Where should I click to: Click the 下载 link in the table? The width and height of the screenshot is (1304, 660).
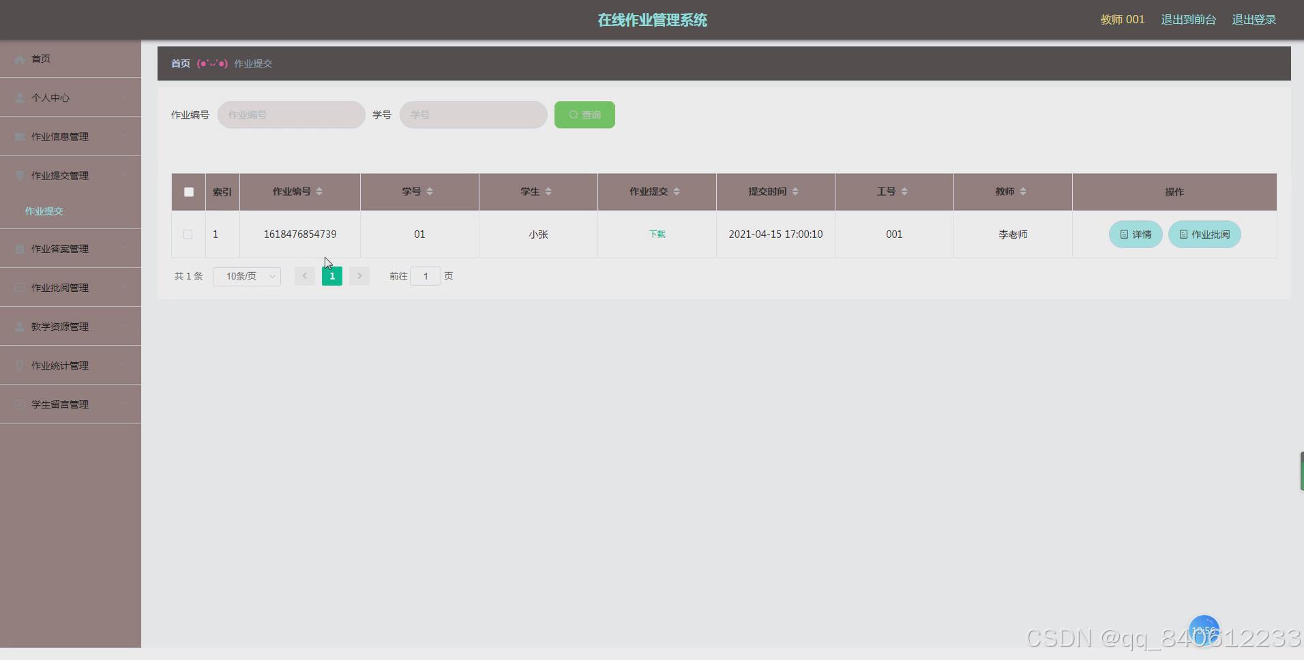(657, 234)
